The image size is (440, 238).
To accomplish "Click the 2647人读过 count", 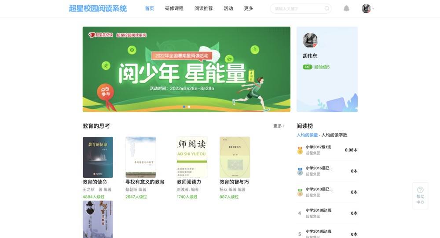I will (136, 197).
